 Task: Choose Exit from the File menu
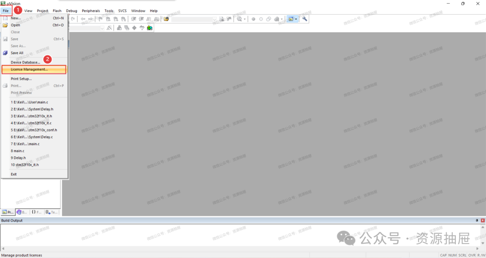[x=34, y=174]
